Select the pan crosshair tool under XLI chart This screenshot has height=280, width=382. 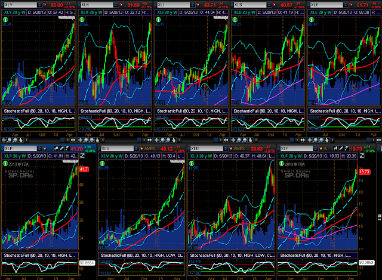(156, 140)
